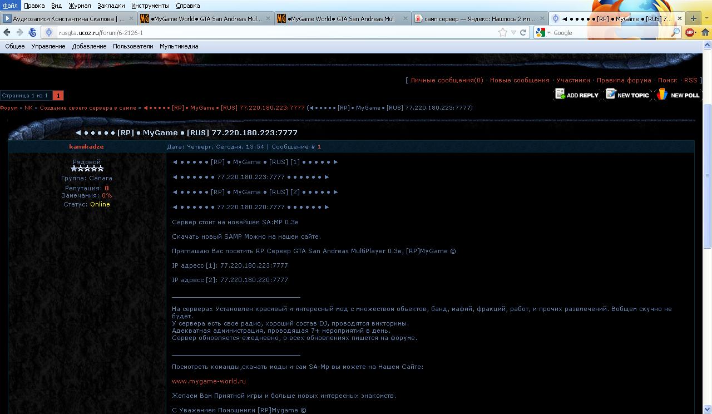The width and height of the screenshot is (712, 414).
Task: Open the Adblock Plus ABP icon
Action: pos(689,33)
